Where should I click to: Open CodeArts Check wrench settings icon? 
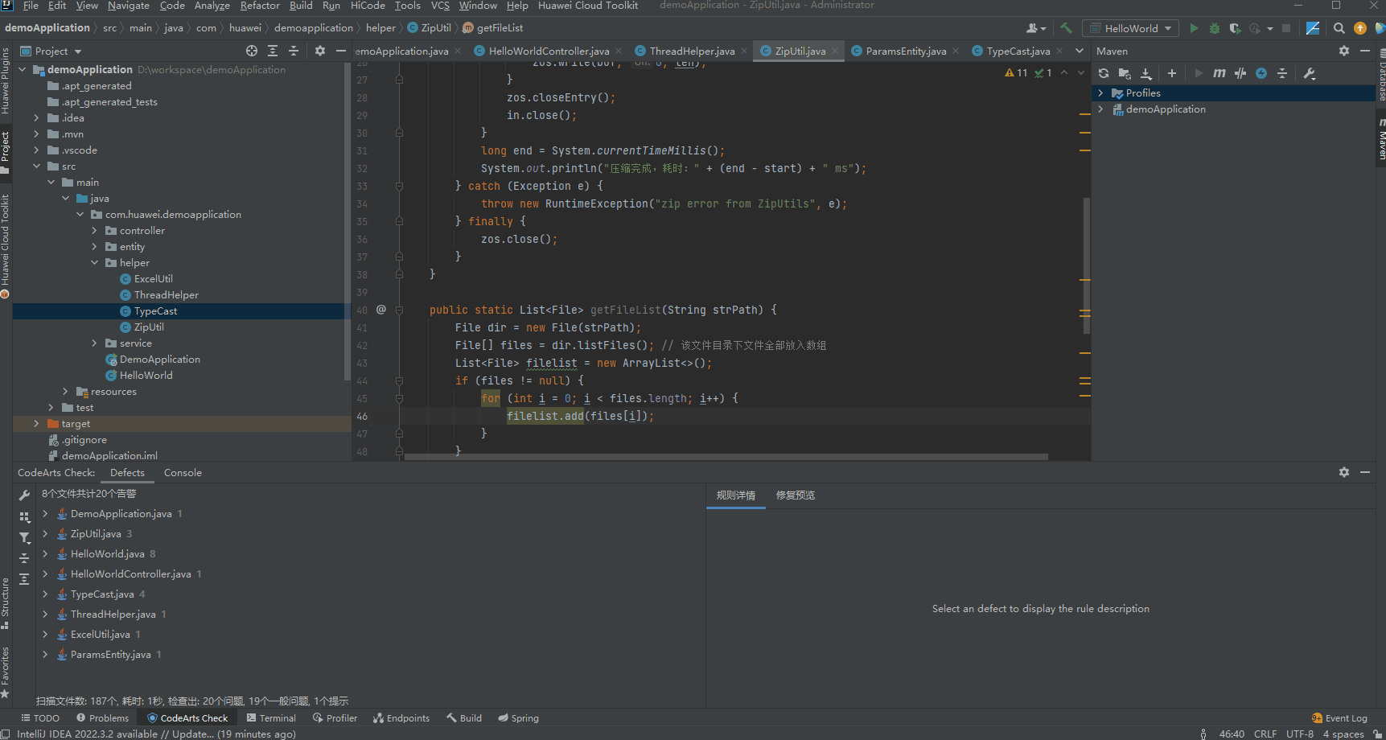click(x=24, y=495)
